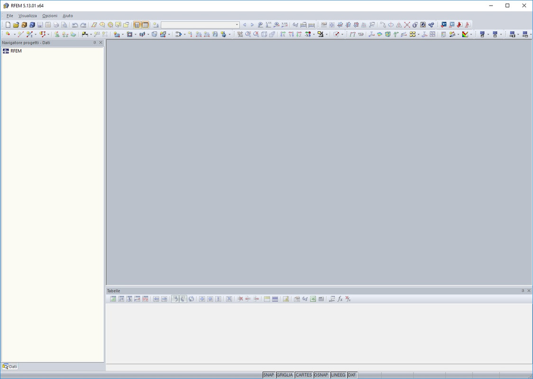Close the Tabelle panel
The width and height of the screenshot is (533, 379).
click(529, 291)
